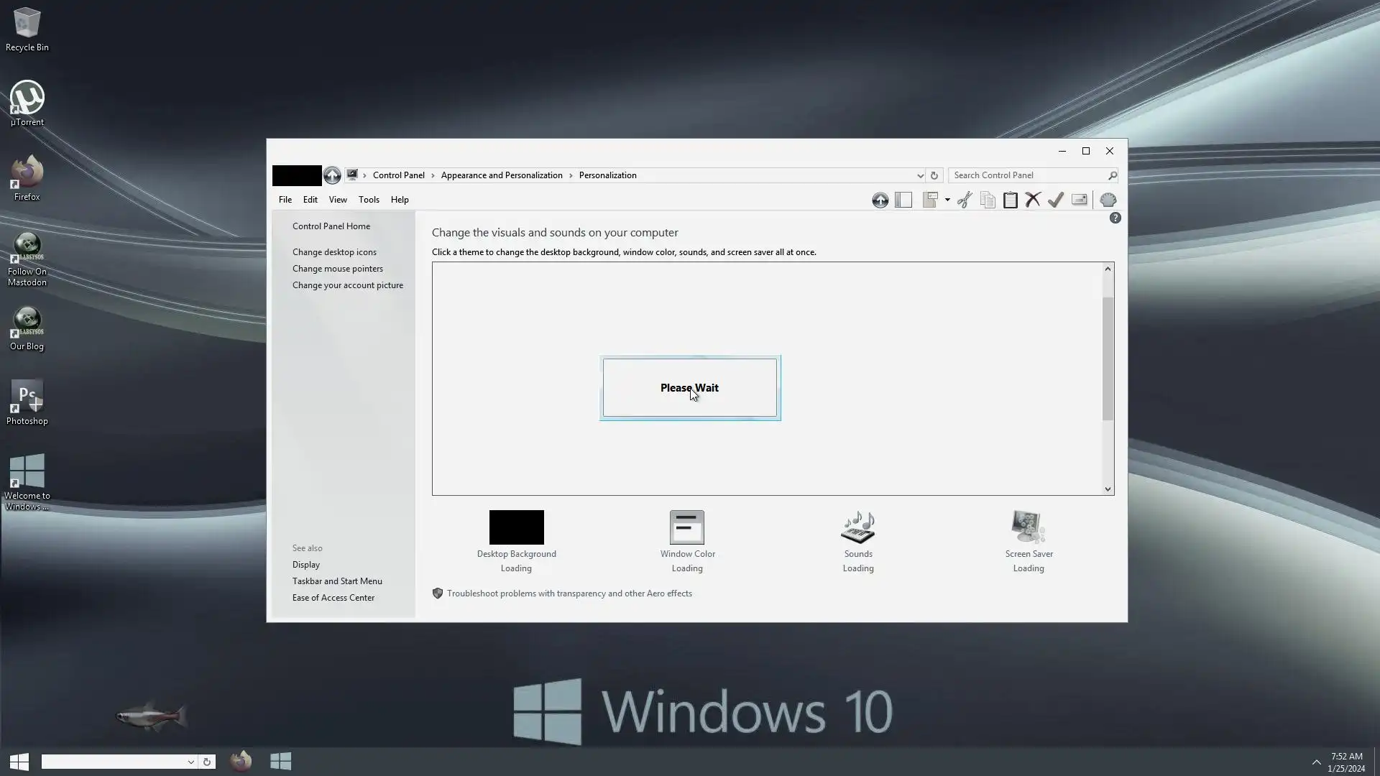Viewport: 1380px width, 776px height.
Task: Expand the taskbar address box dropdown
Action: click(190, 762)
